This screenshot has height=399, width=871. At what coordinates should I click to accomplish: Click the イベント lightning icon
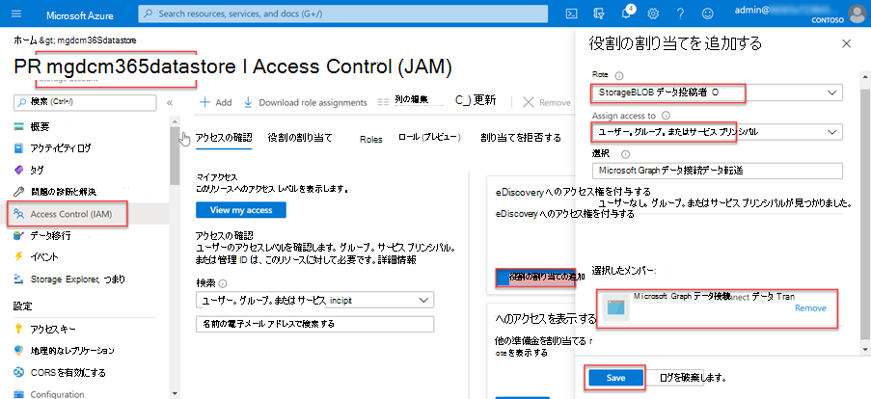pos(19,257)
